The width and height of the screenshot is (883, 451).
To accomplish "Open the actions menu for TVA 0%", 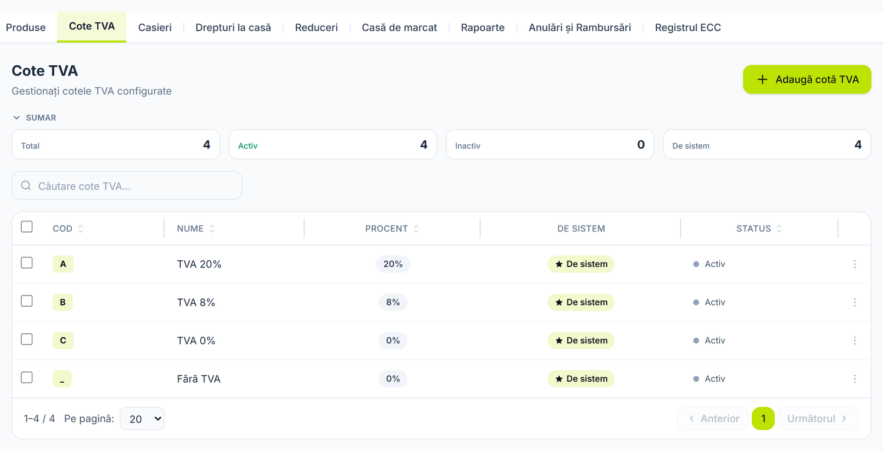I will pyautogui.click(x=855, y=341).
